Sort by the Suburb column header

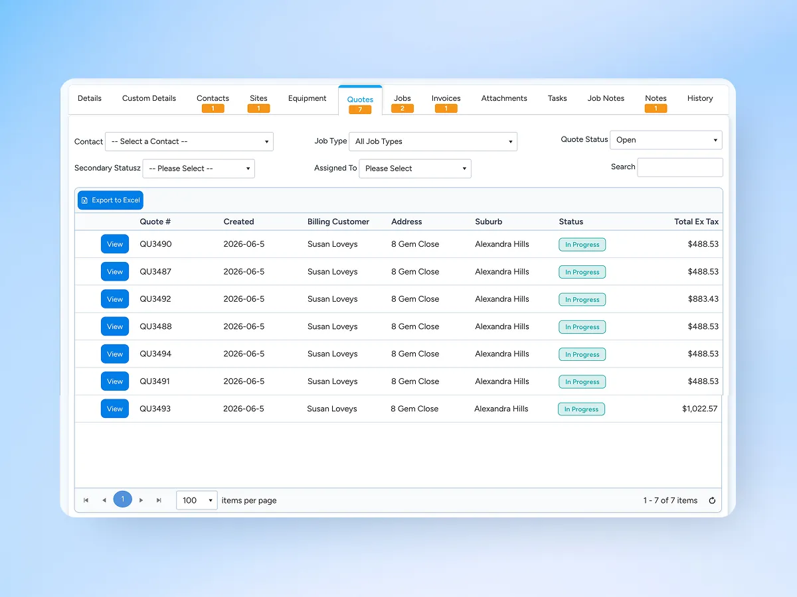tap(488, 222)
